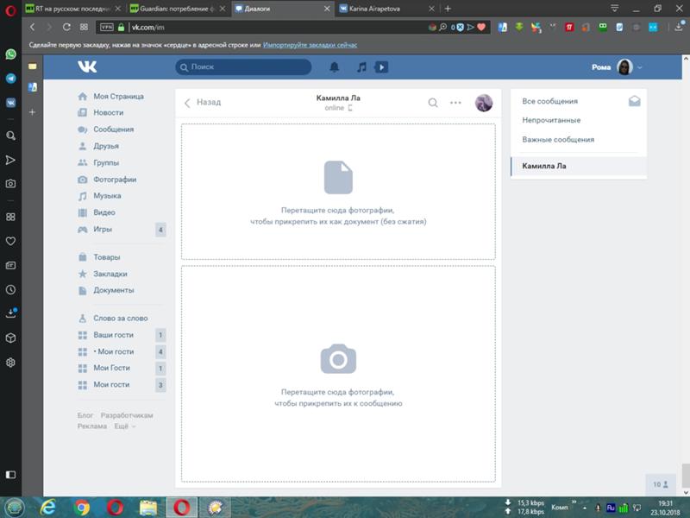This screenshot has height=518, width=690.
Task: Open settings gear in Opera sidebar
Action: (x=10, y=363)
